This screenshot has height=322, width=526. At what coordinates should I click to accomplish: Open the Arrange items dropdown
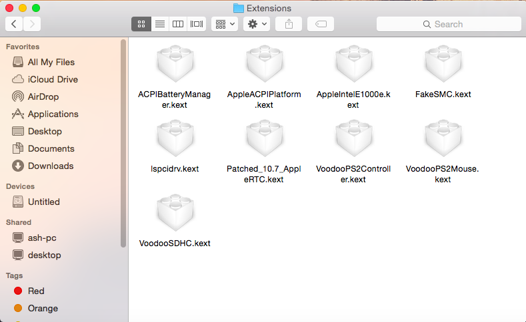pyautogui.click(x=224, y=24)
